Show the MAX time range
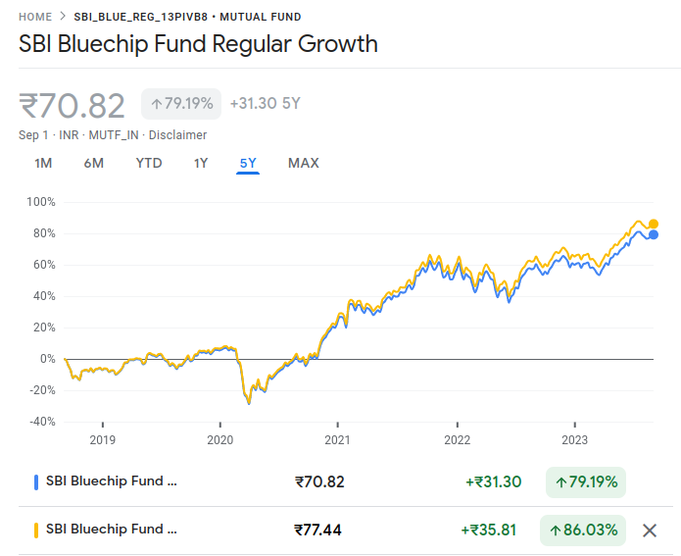Screen dimensions: 681x556 coord(304,163)
